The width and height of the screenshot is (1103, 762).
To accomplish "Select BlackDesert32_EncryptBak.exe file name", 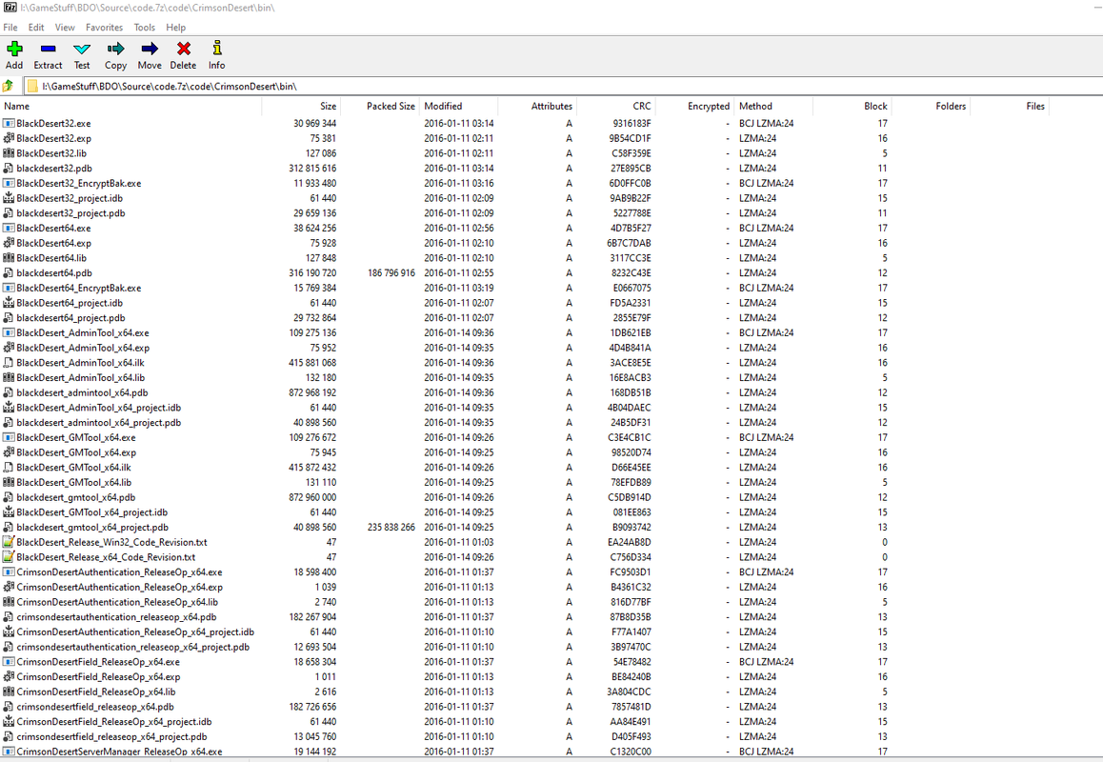I will (79, 183).
